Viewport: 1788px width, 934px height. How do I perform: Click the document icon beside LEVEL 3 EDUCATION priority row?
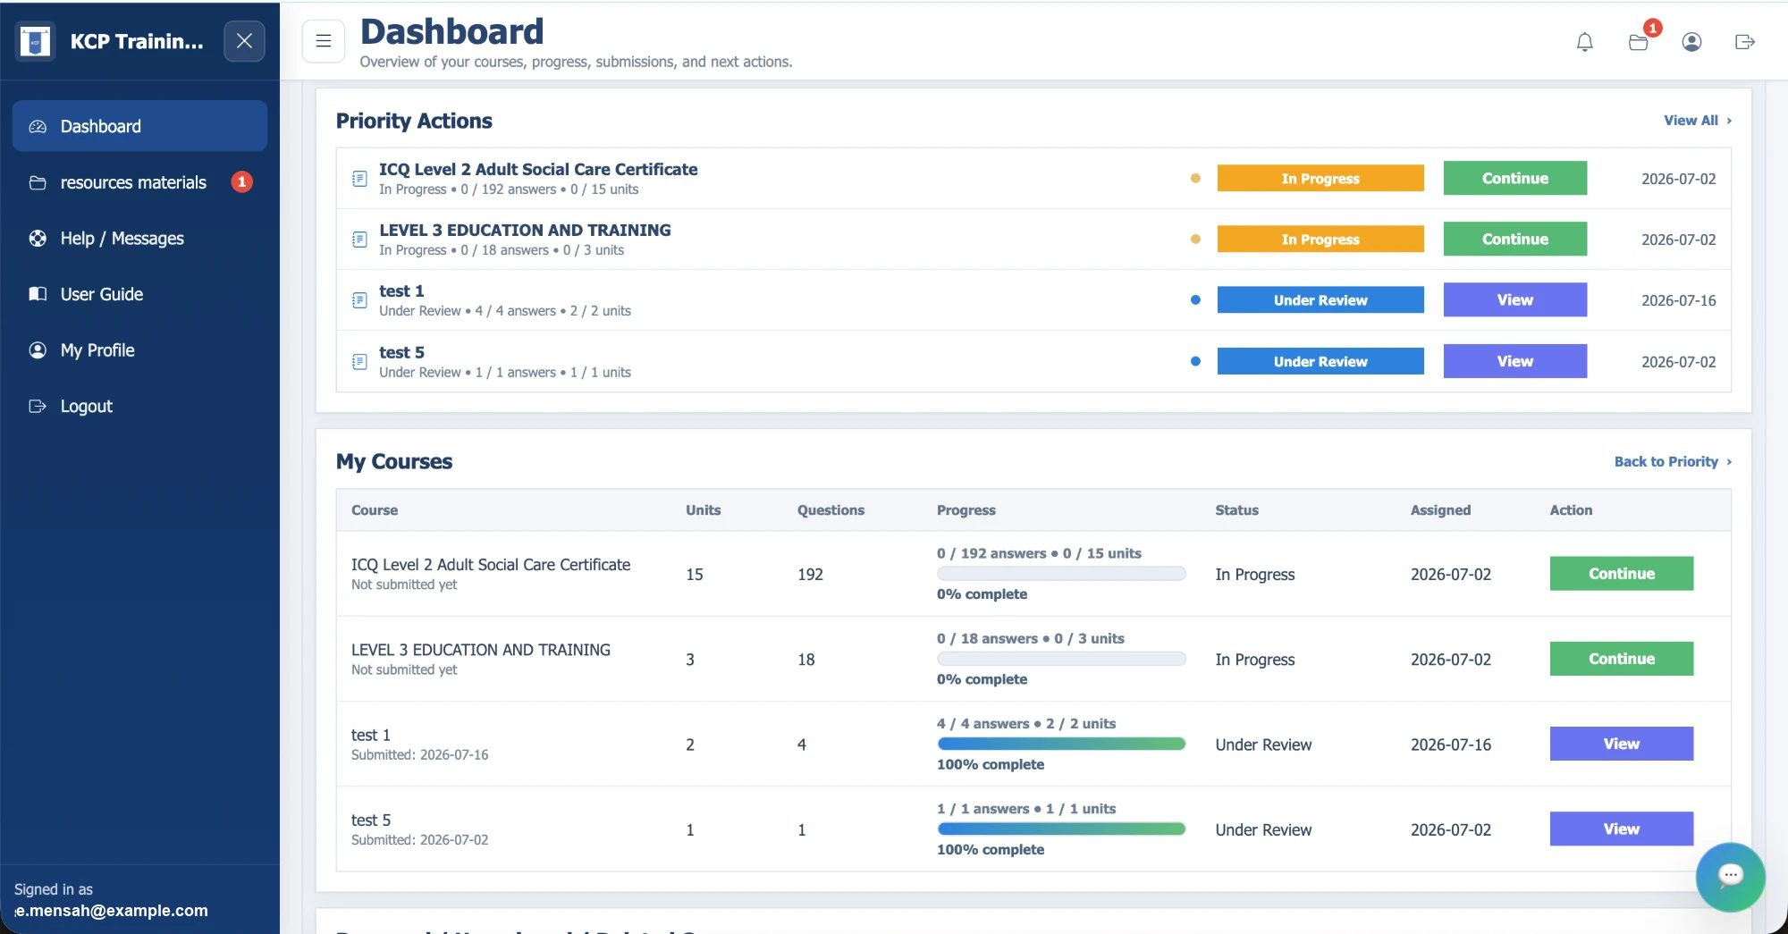[359, 240]
